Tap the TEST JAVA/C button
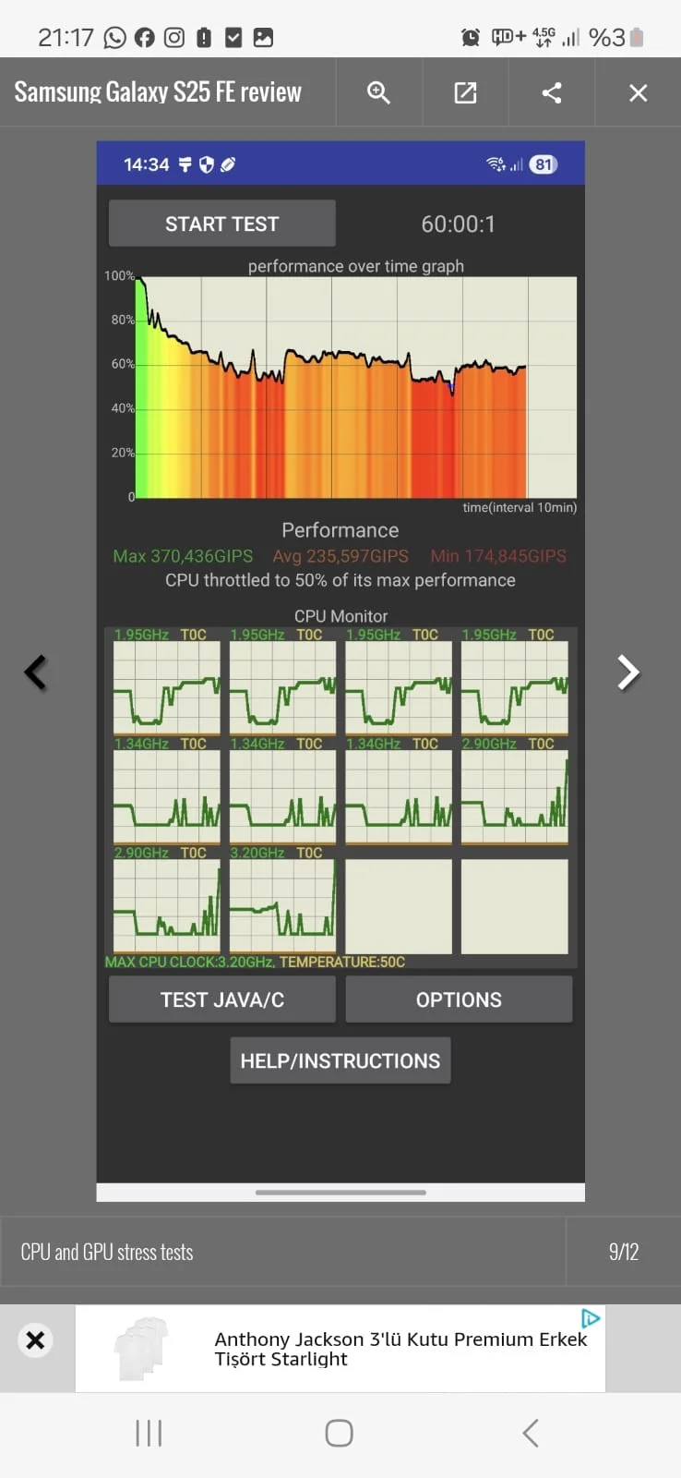Viewport: 681px width, 1478px height. pos(221,999)
